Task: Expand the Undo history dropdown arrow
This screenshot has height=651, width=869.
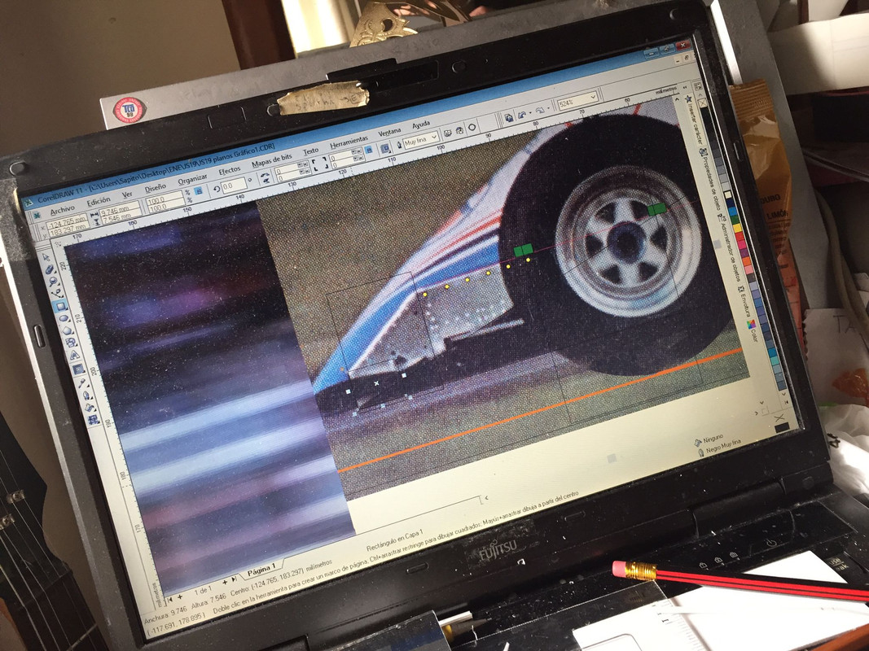Action: [530, 112]
